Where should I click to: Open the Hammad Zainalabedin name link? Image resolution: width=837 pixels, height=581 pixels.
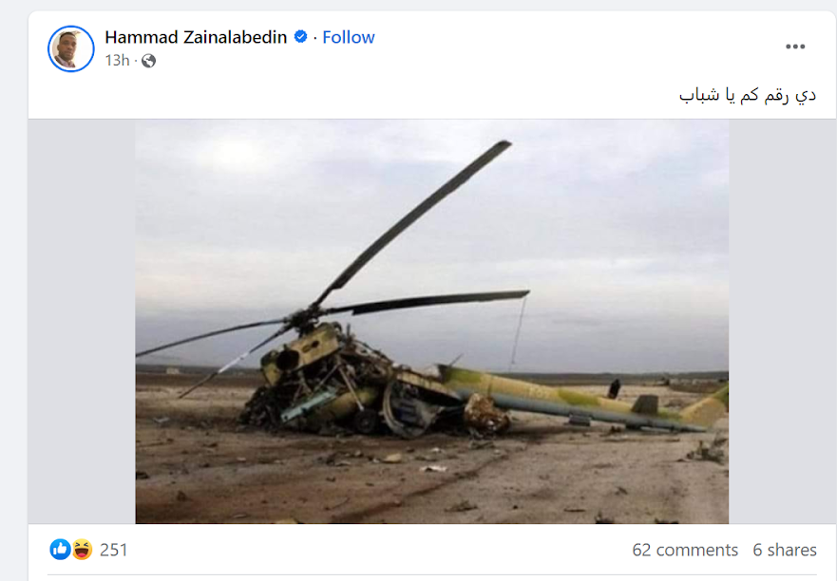pyautogui.click(x=196, y=37)
